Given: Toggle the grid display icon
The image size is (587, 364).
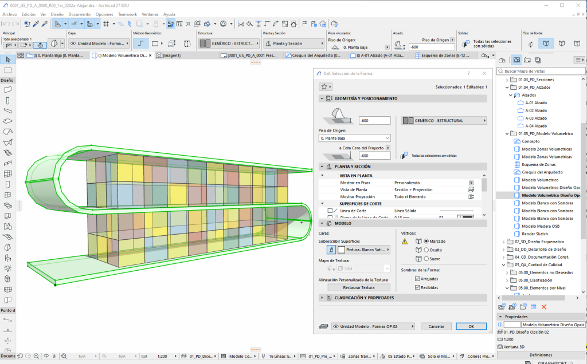Looking at the screenshot, I should click(106, 23).
